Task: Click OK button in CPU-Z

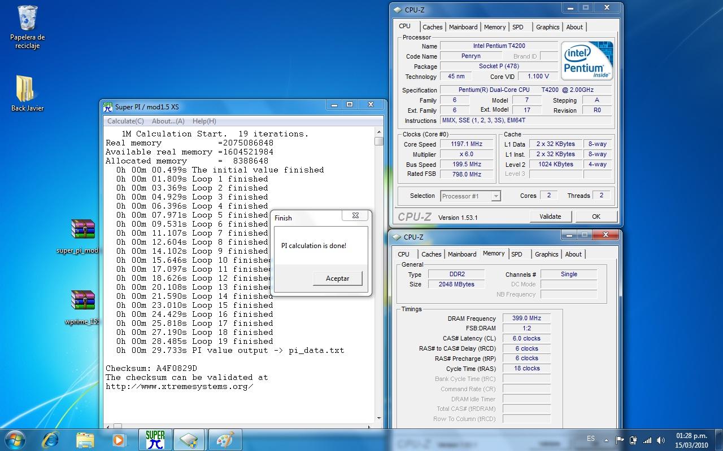Action: 596,216
